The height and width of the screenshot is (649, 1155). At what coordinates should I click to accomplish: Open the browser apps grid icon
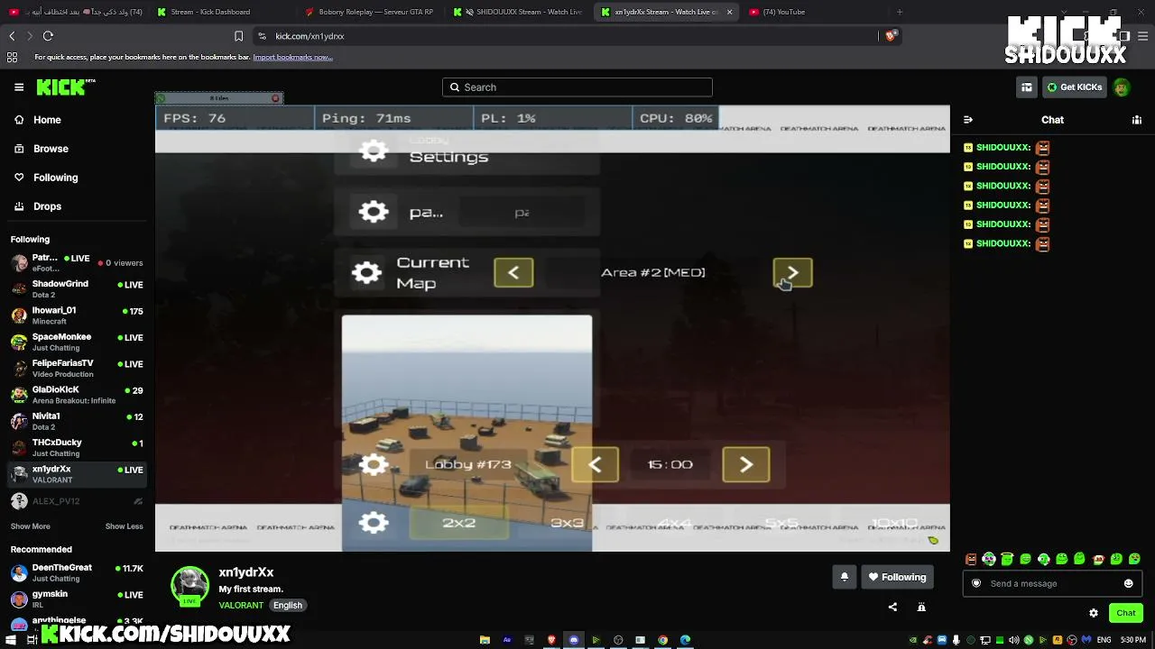12,57
